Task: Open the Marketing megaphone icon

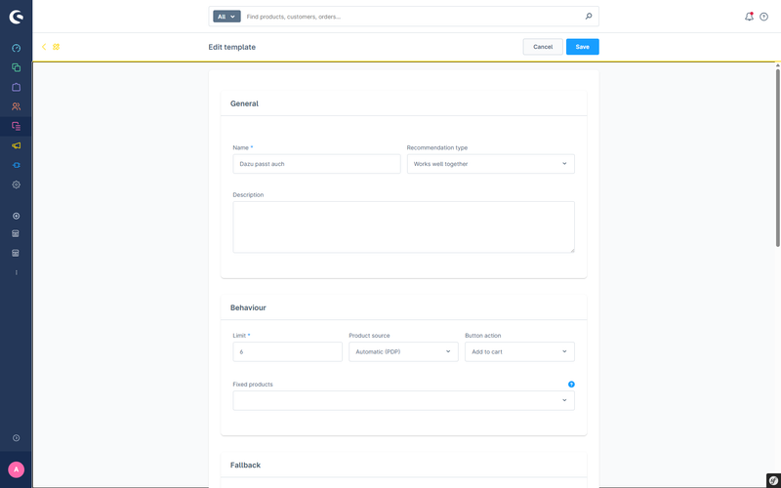Action: tap(16, 145)
